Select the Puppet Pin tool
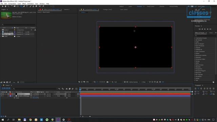The width and height of the screenshot is (217, 122). (x=43, y=6)
